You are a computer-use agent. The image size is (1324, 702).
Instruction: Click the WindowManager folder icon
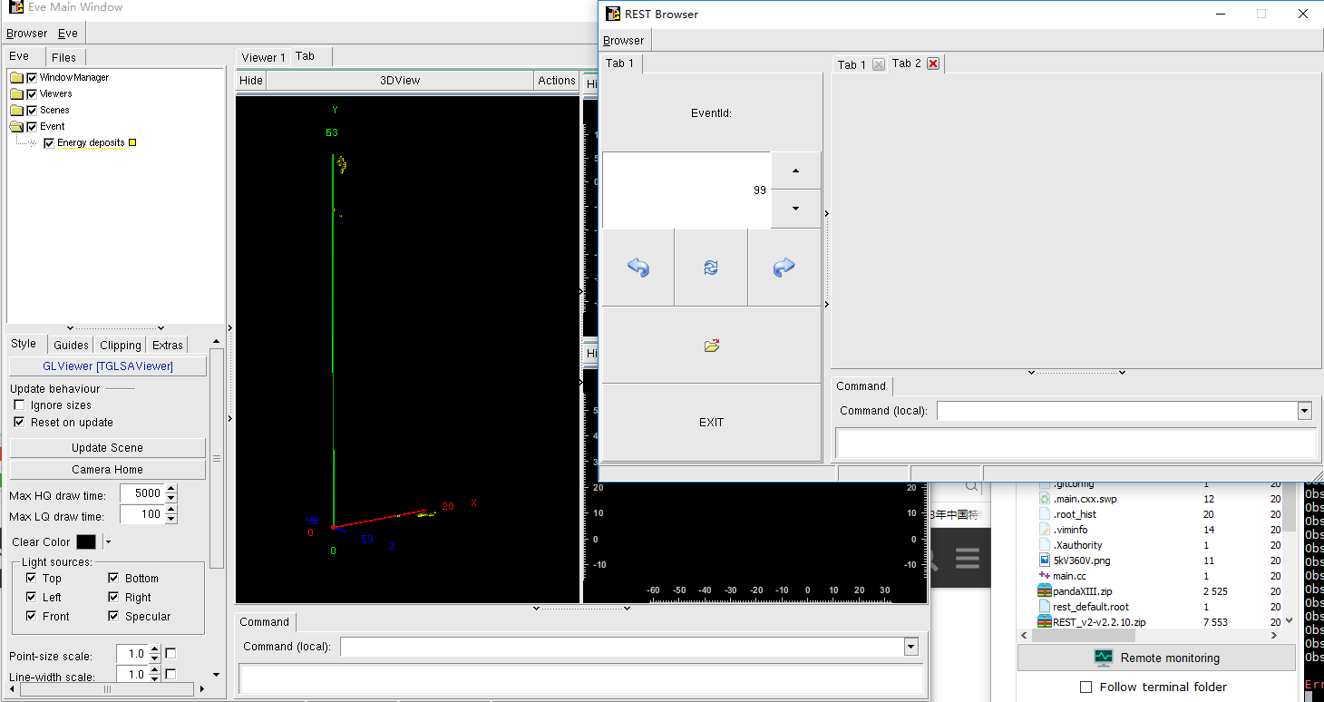point(16,77)
